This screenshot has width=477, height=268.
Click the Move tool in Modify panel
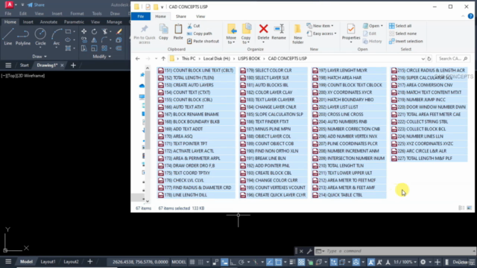tap(84, 31)
